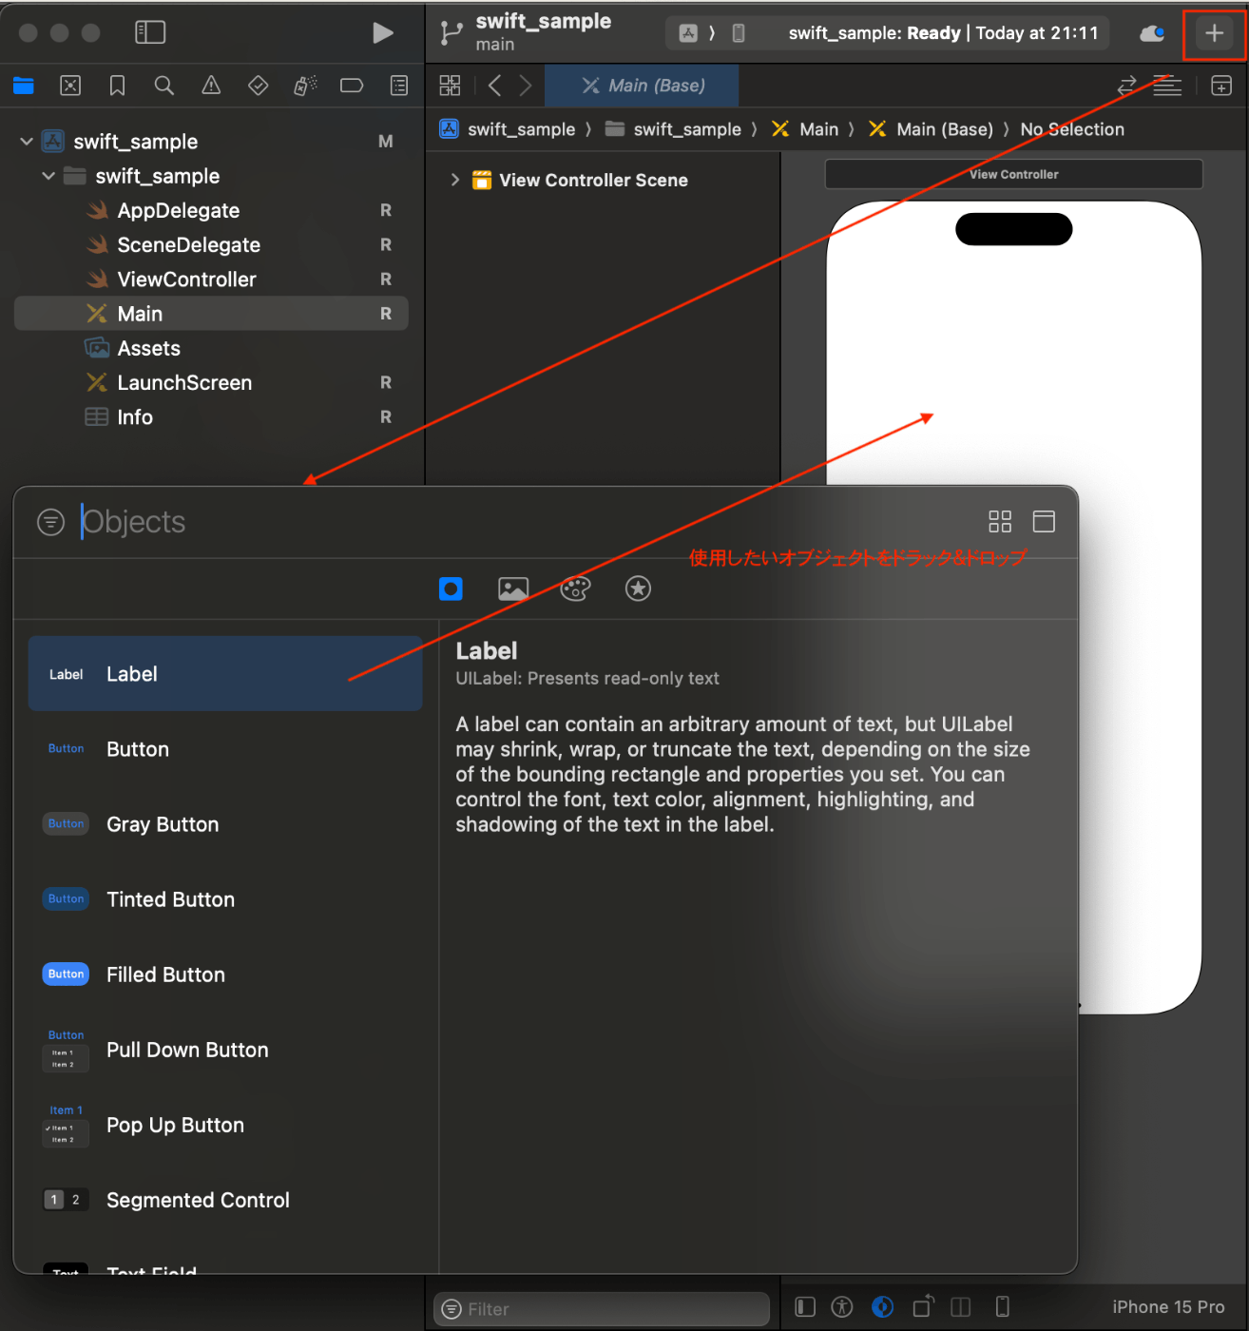Screen dimensions: 1249x1331
Task: Toggle the navigator sidebar visibility
Action: point(150,32)
